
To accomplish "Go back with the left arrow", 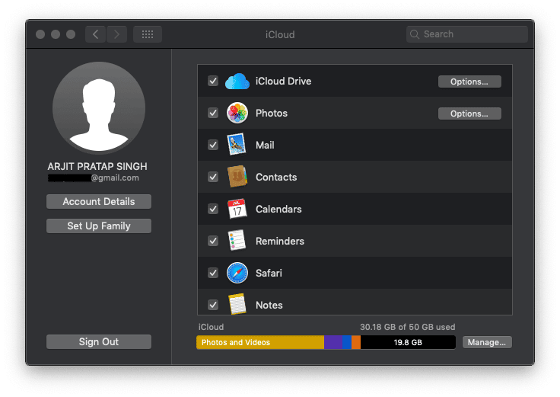I will point(95,34).
